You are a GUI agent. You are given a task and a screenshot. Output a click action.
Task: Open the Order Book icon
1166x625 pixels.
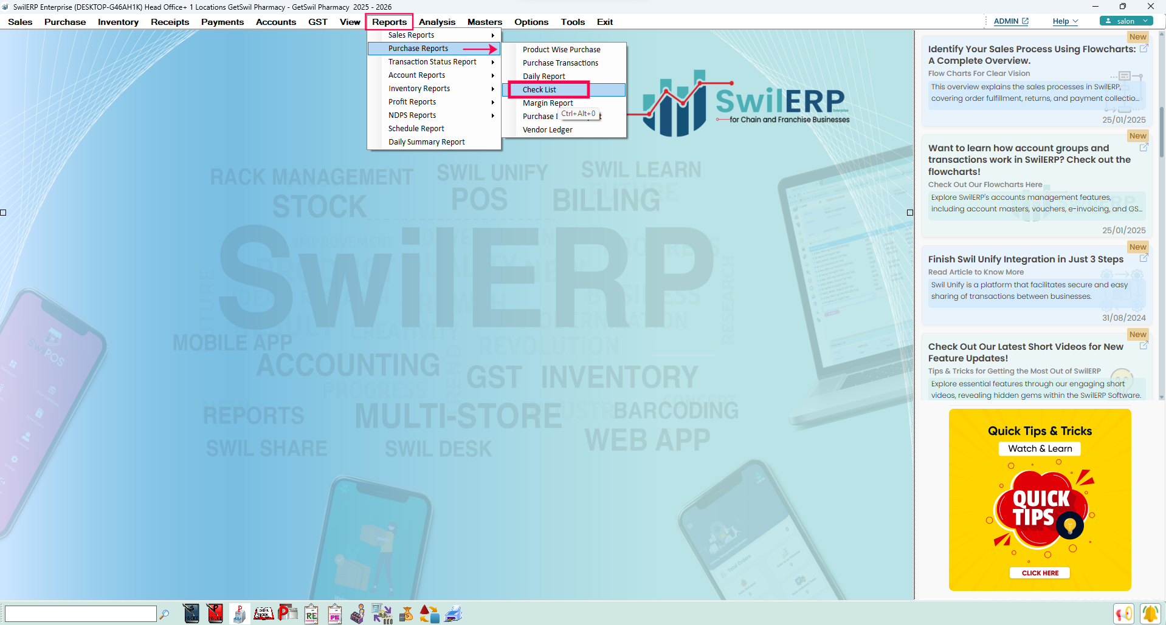[x=263, y=613]
